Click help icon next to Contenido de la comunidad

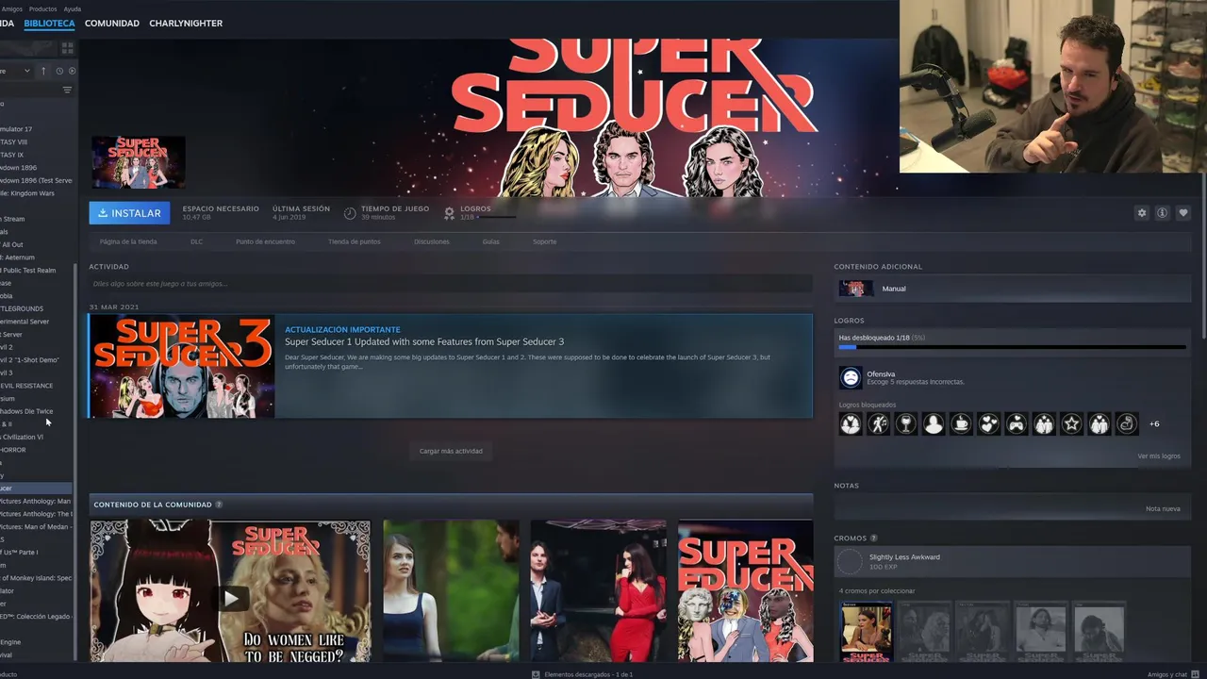point(219,505)
